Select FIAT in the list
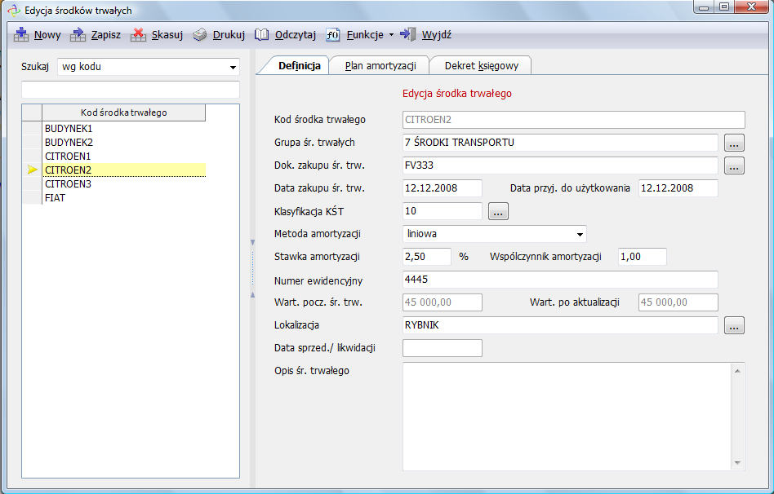Image resolution: width=774 pixels, height=494 pixels. [124, 198]
